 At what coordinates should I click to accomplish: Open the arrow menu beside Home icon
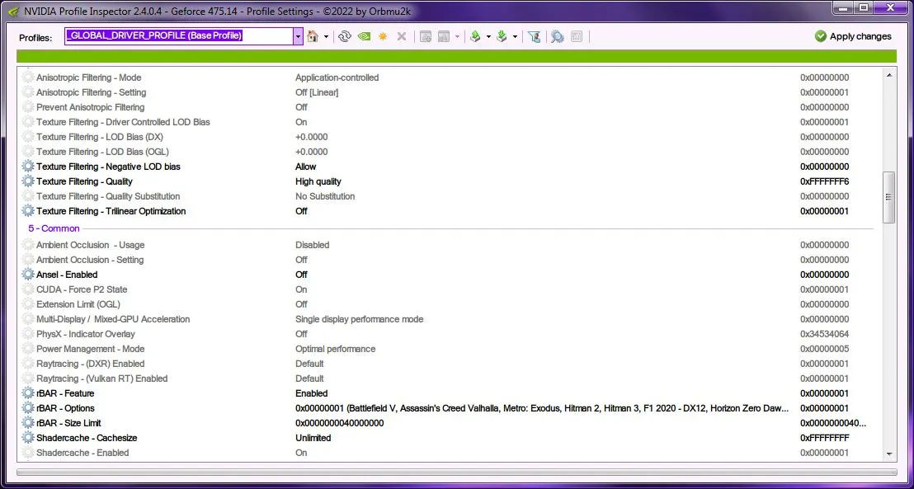pyautogui.click(x=326, y=37)
